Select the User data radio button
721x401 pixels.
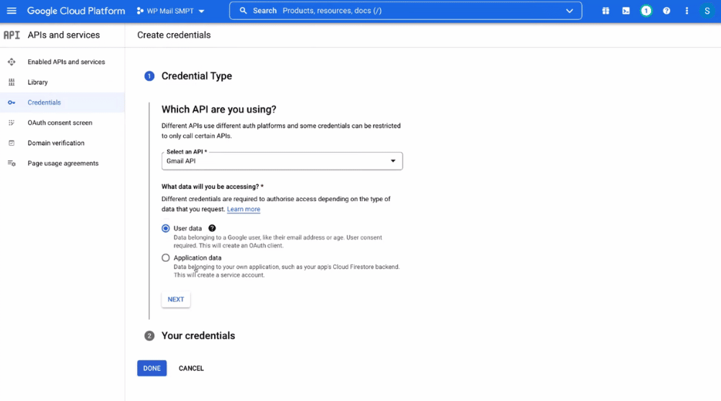click(x=166, y=228)
